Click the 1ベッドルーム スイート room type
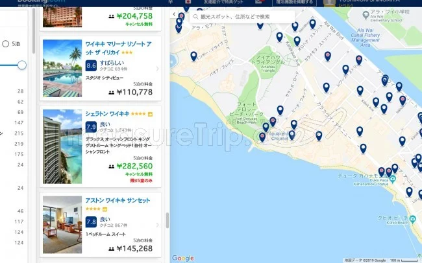Screen dimensions: 422x263 105,234
